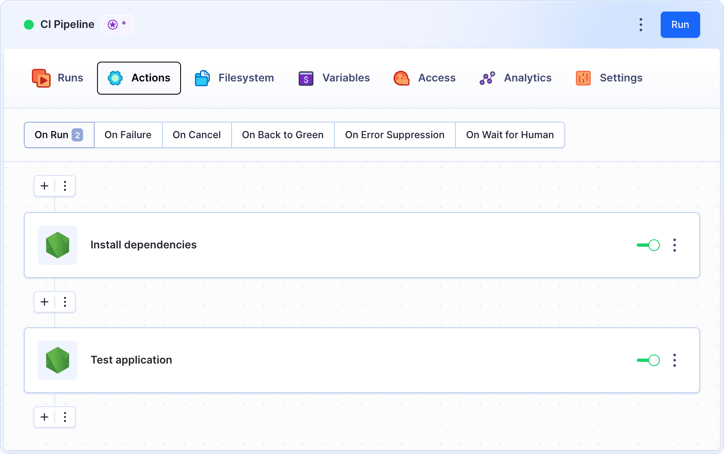Add action above Install dependencies with plus
This screenshot has width=724, height=454.
tap(44, 186)
